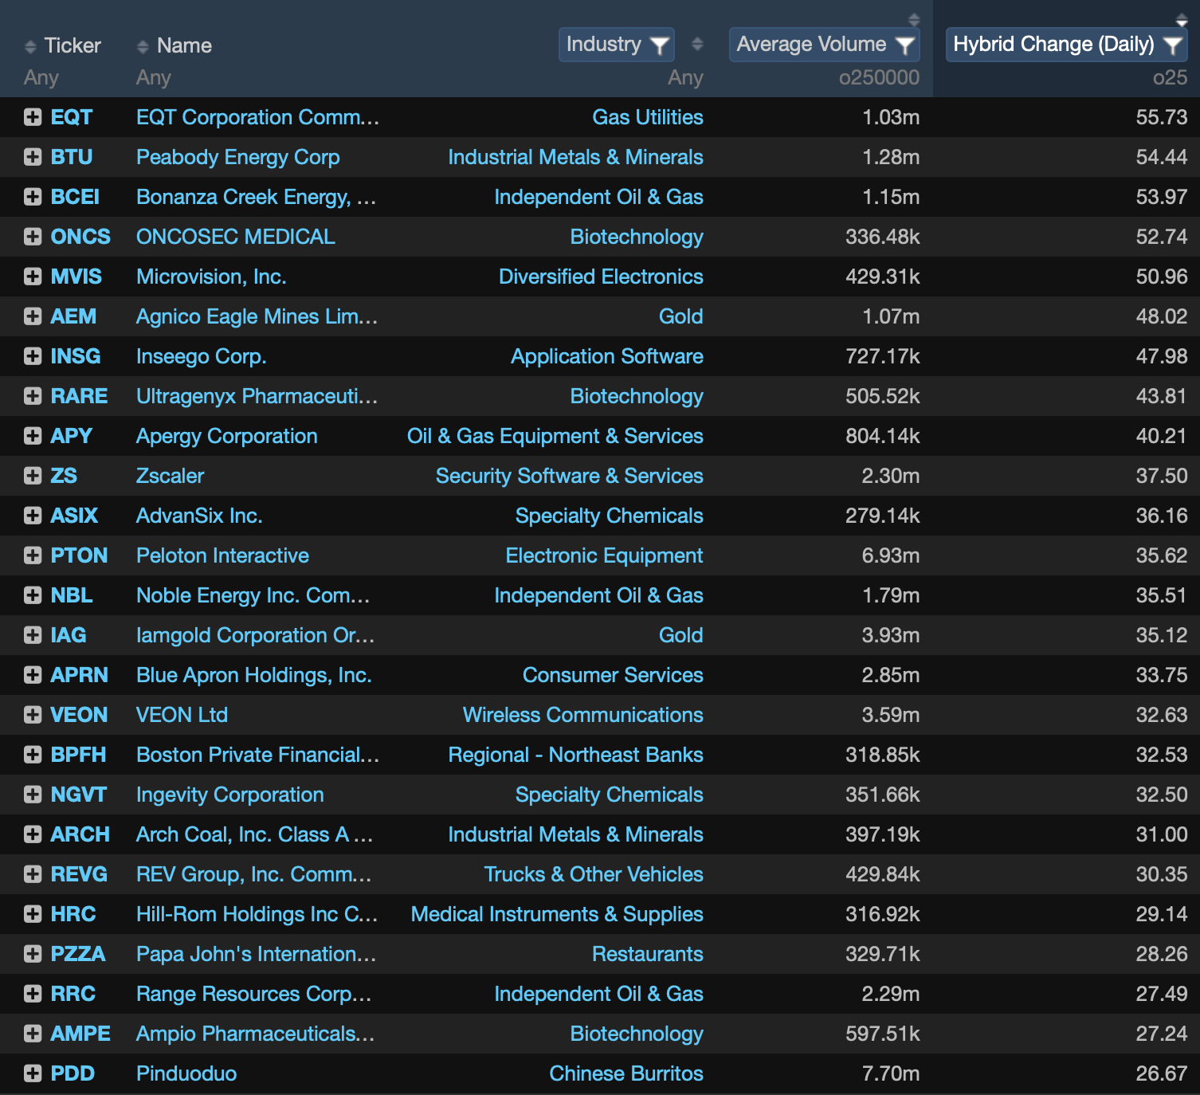Select Regional - Northeast Banks link
The height and width of the screenshot is (1095, 1200).
(576, 755)
